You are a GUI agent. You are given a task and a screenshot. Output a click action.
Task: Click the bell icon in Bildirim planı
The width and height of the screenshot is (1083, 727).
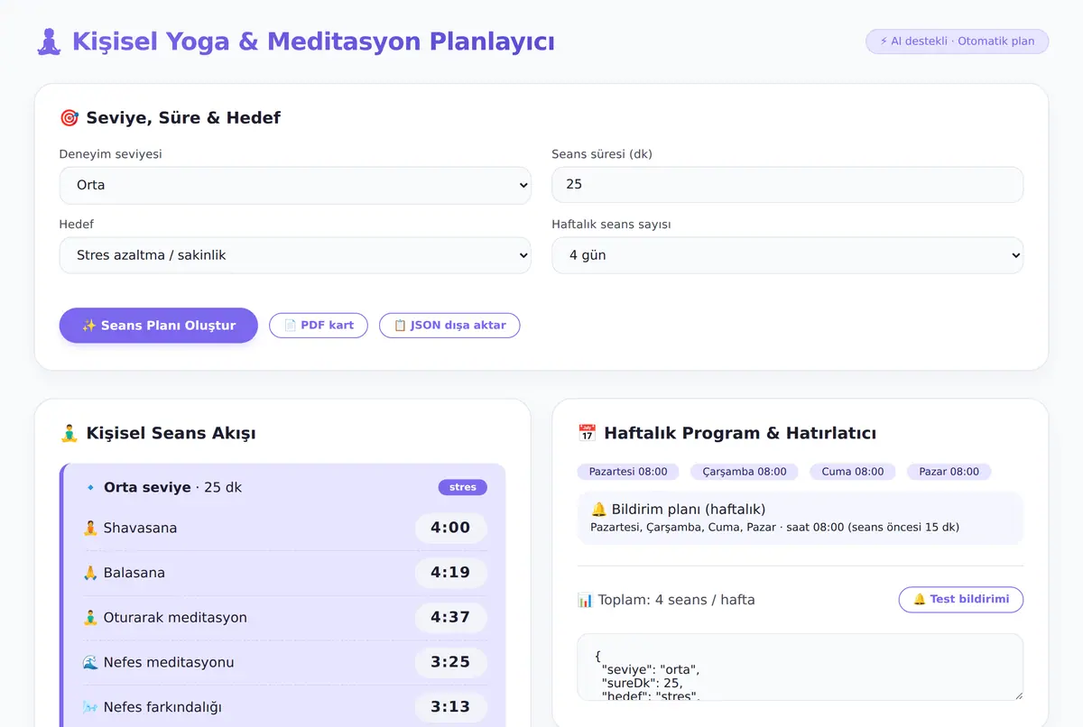click(598, 510)
